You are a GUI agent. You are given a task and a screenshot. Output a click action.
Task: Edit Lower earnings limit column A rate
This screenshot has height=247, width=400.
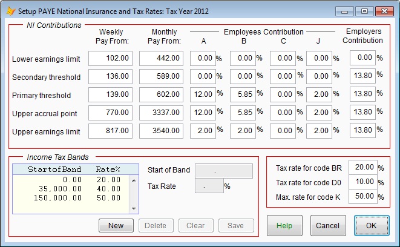[x=203, y=58]
